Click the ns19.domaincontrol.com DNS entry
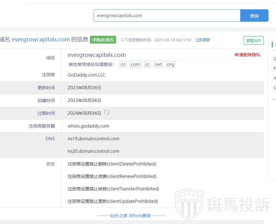Screen dimensions: 276x224 tap(93, 139)
